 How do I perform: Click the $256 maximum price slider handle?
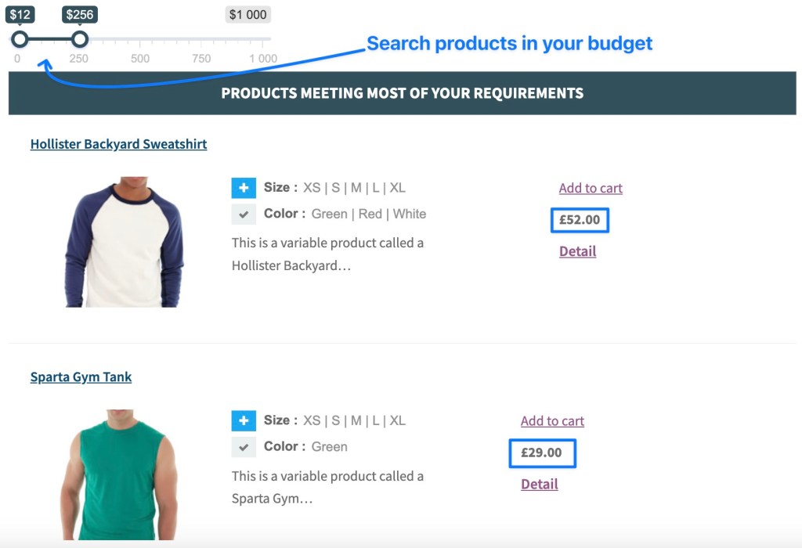tap(79, 39)
